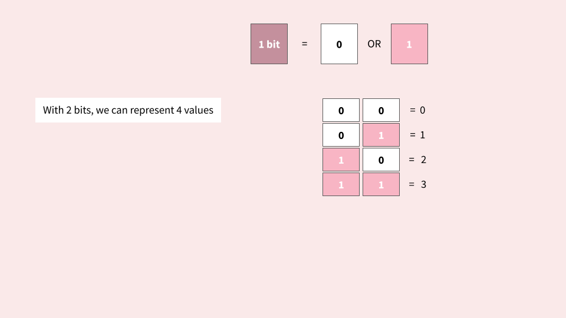
Task: Click the left 0 cell in row equal to 1
Action: 341,135
